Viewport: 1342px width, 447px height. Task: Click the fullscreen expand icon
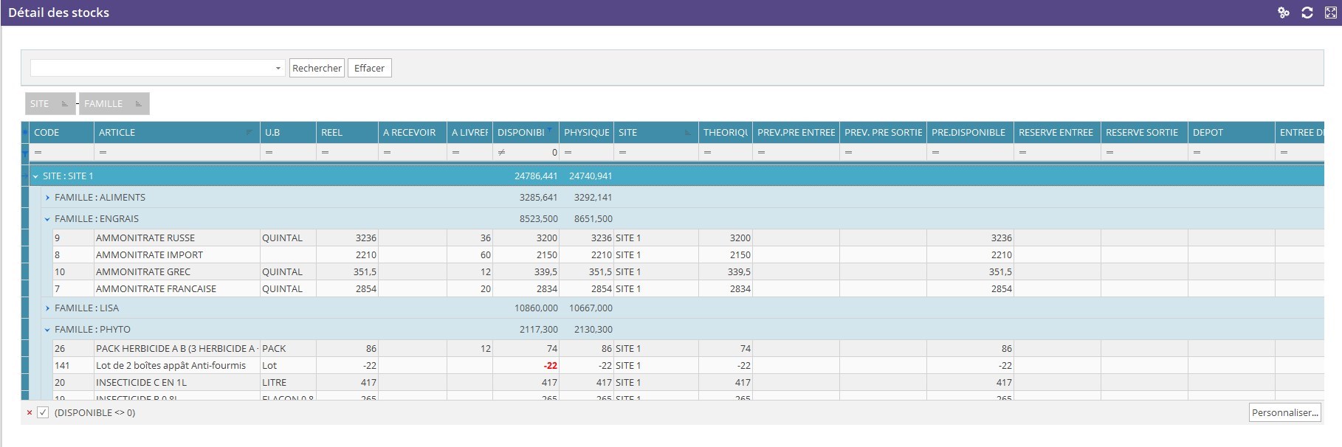pyautogui.click(x=1330, y=13)
